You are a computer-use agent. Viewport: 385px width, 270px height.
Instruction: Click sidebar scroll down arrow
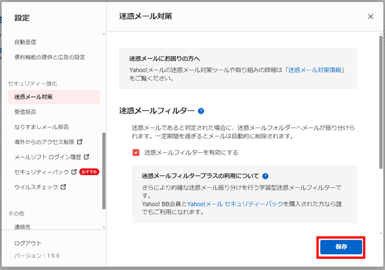coord(103,227)
